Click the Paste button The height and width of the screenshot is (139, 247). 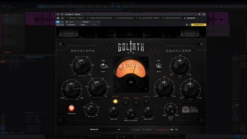pos(94,25)
